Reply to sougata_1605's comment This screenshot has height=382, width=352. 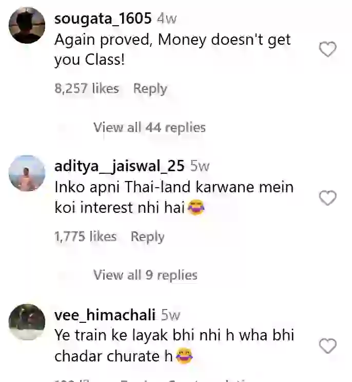point(150,88)
